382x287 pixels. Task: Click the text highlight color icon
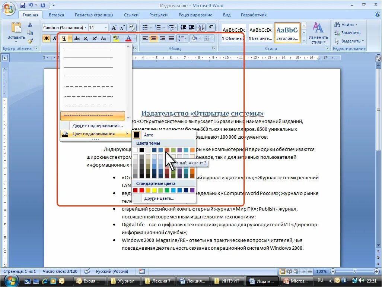[116, 38]
